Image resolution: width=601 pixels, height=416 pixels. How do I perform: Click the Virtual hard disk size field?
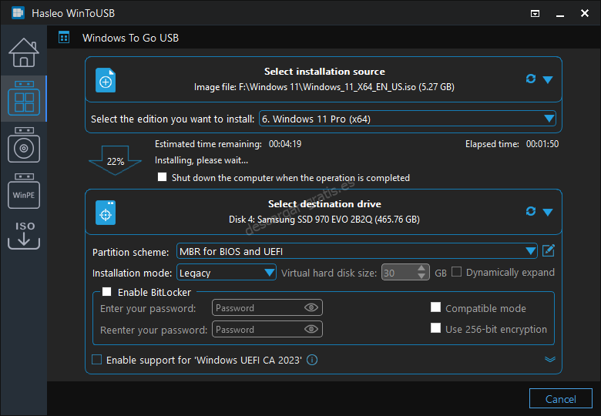[x=405, y=273]
